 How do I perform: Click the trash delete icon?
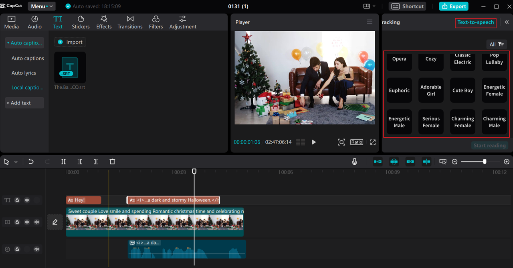point(112,162)
